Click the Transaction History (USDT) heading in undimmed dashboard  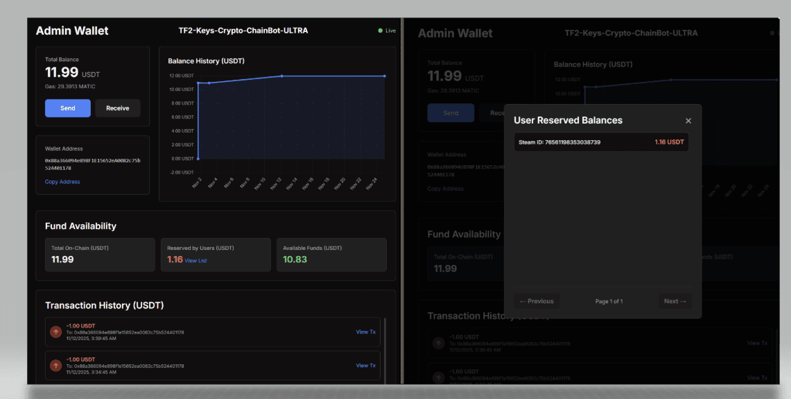coord(105,305)
